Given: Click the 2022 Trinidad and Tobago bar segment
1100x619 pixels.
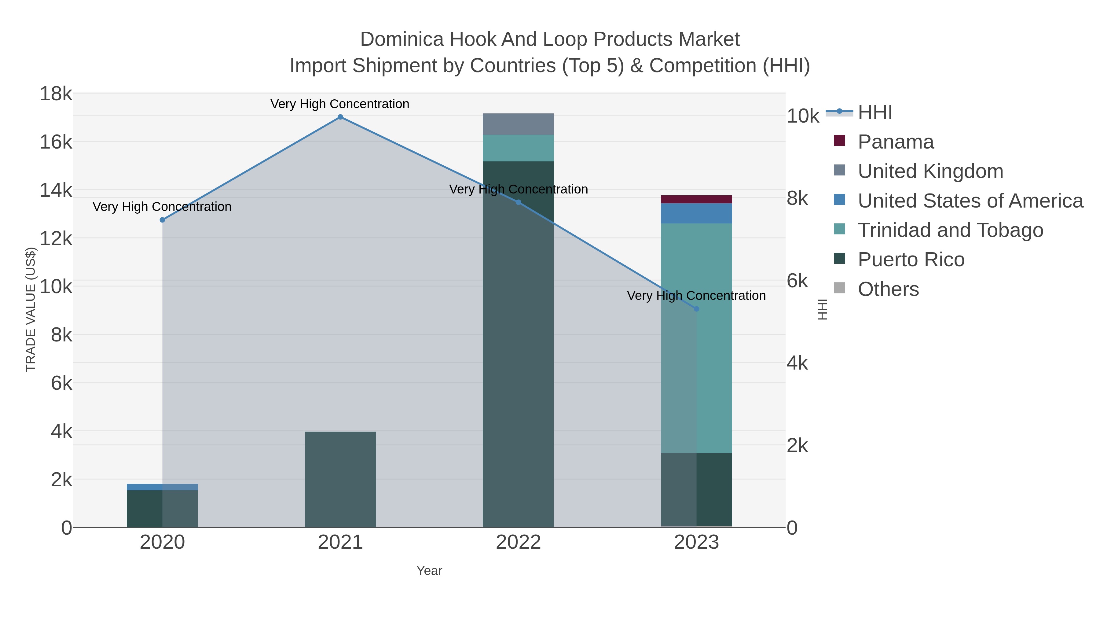Looking at the screenshot, I should click(x=519, y=148).
